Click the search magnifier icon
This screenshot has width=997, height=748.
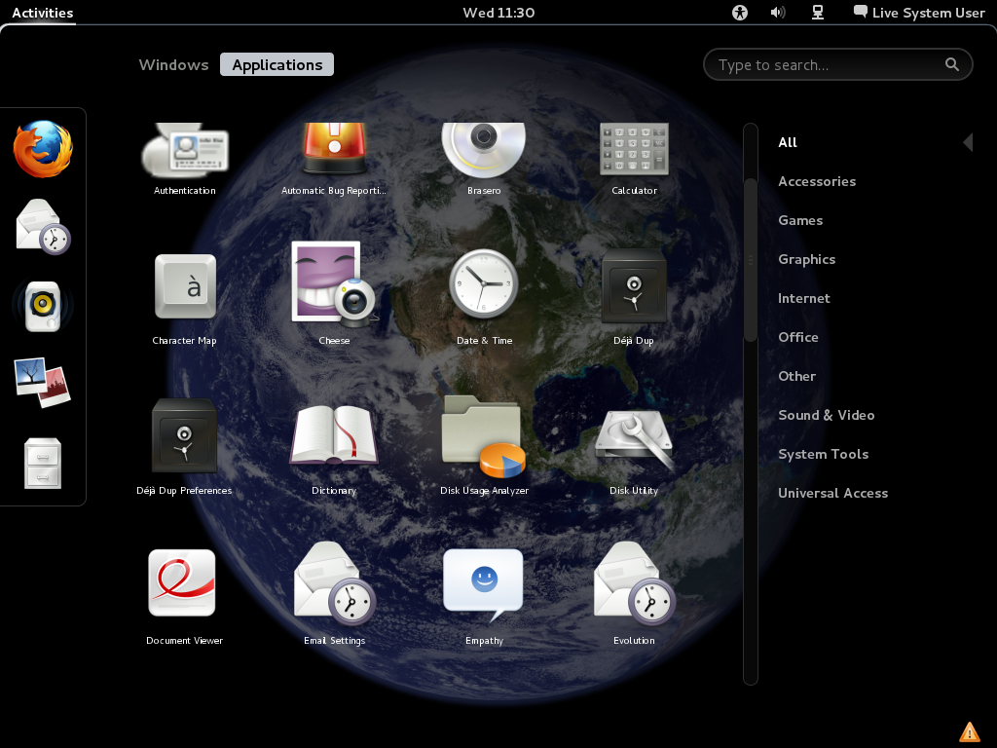951,64
